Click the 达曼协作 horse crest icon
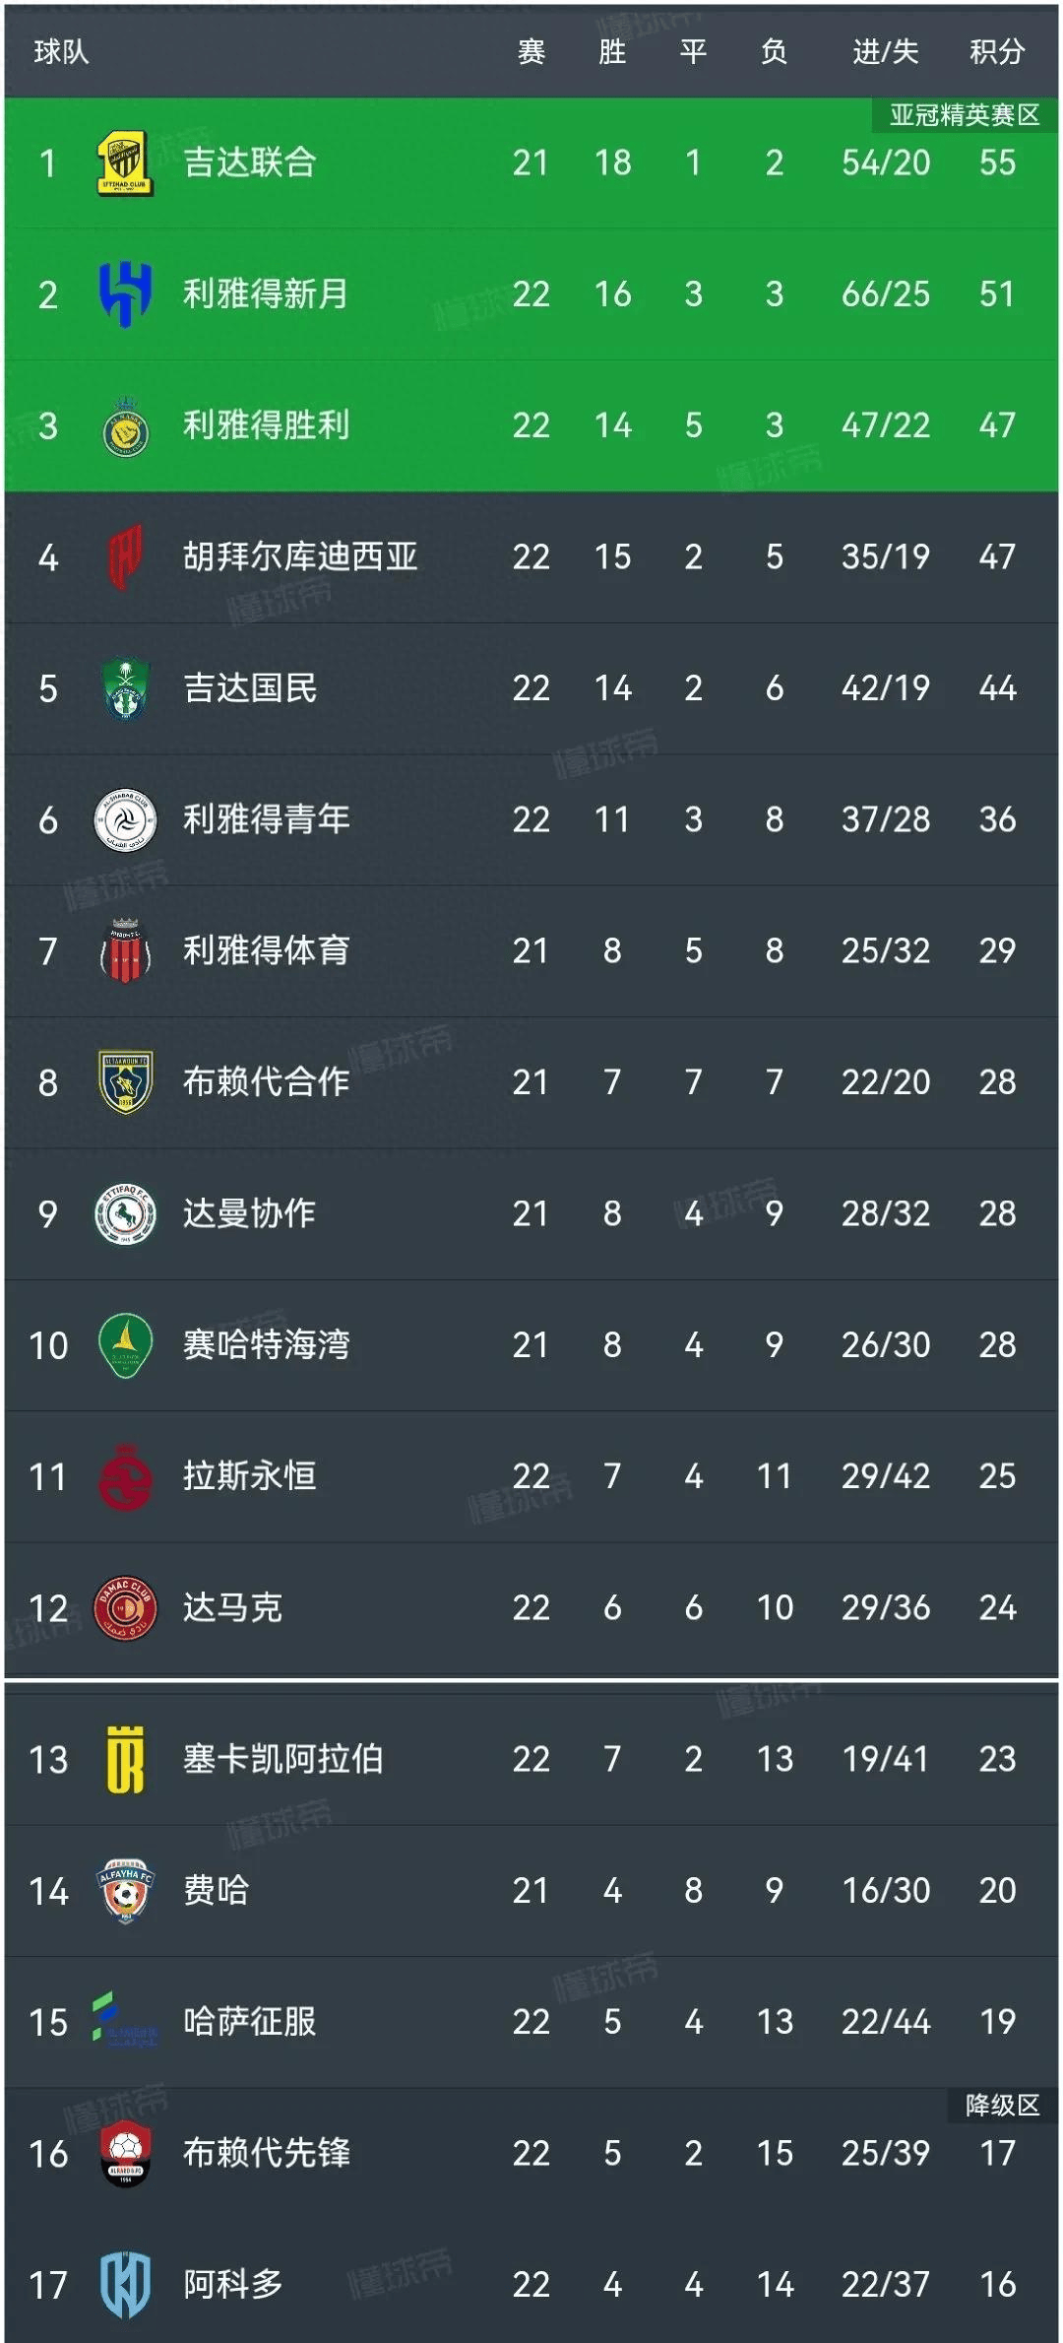 (x=128, y=1212)
